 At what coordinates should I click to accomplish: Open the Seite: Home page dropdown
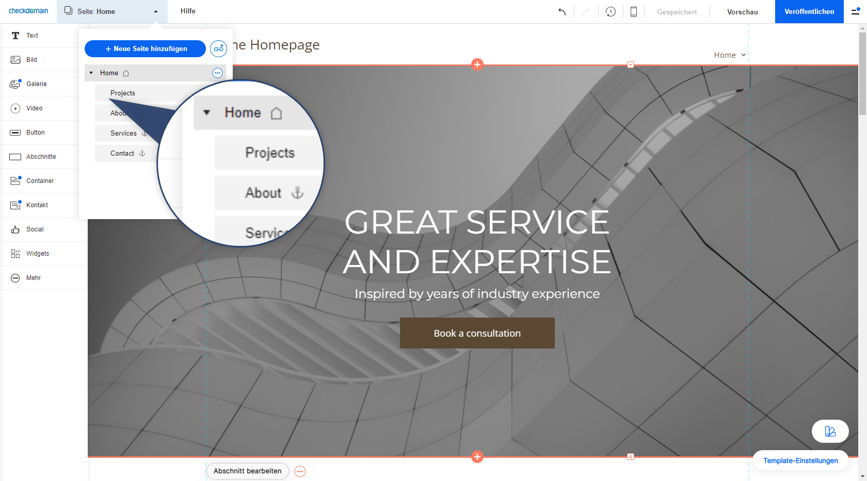coord(112,11)
